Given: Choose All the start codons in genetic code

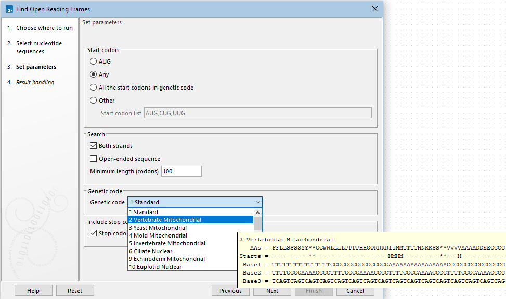Looking at the screenshot, I should (x=94, y=88).
